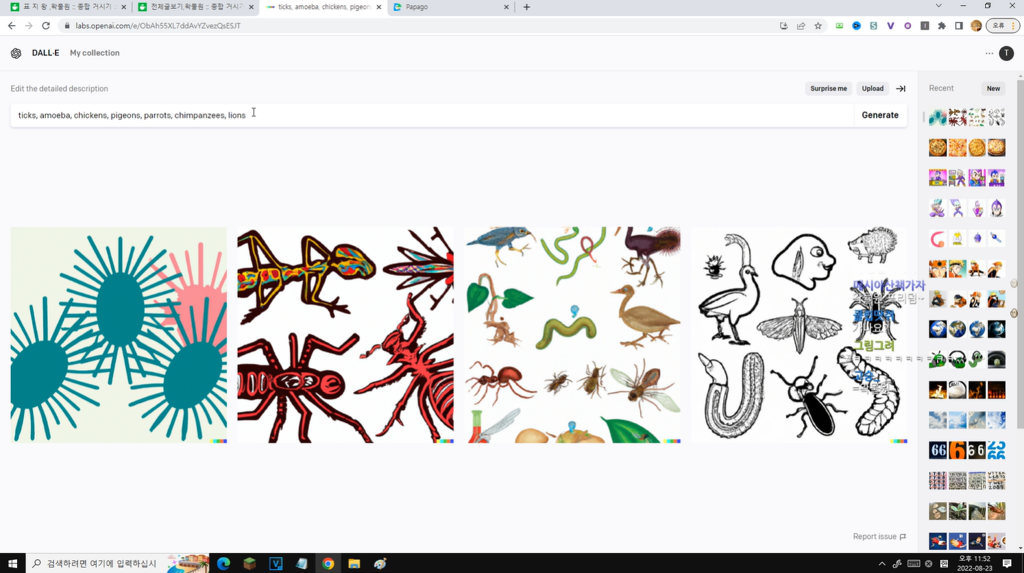Click the teal S browser extension icon
The image size is (1024, 573).
tap(873, 26)
